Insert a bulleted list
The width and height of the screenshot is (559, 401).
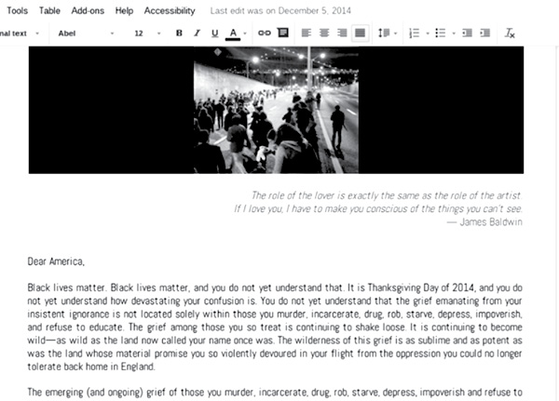[441, 33]
